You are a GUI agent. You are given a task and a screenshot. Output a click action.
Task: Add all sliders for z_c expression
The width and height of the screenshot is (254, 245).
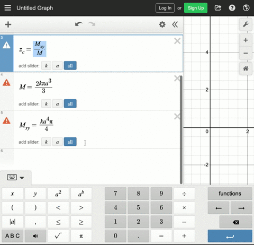(x=70, y=66)
